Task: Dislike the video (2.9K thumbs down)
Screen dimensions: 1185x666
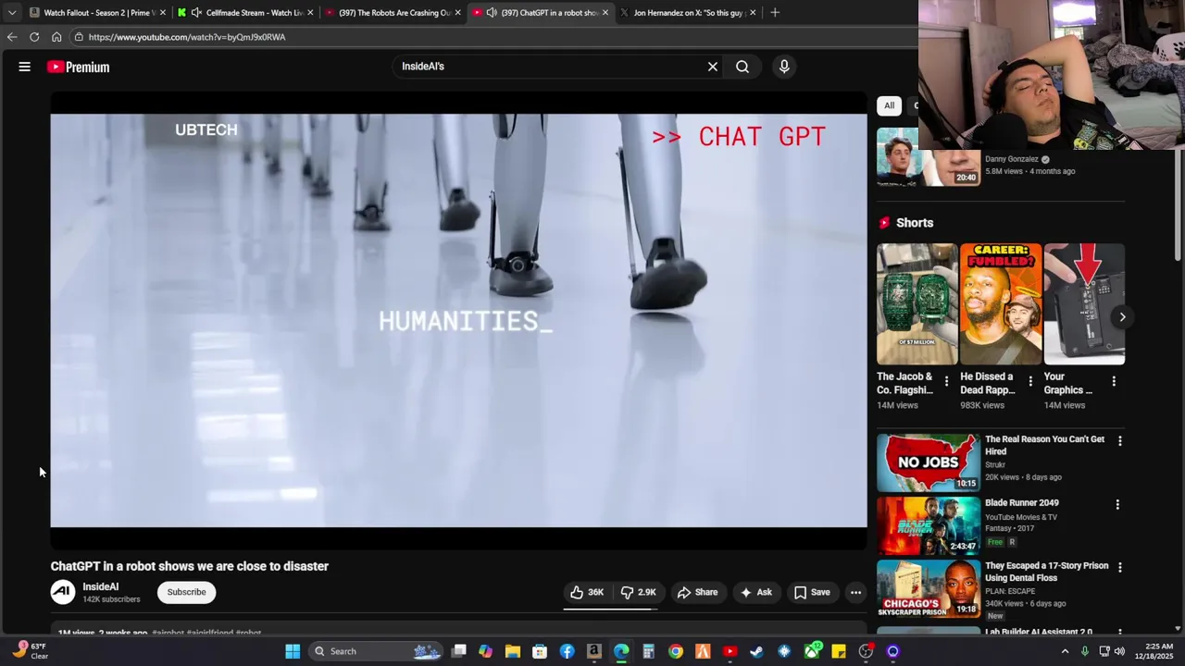Action: coord(639,592)
